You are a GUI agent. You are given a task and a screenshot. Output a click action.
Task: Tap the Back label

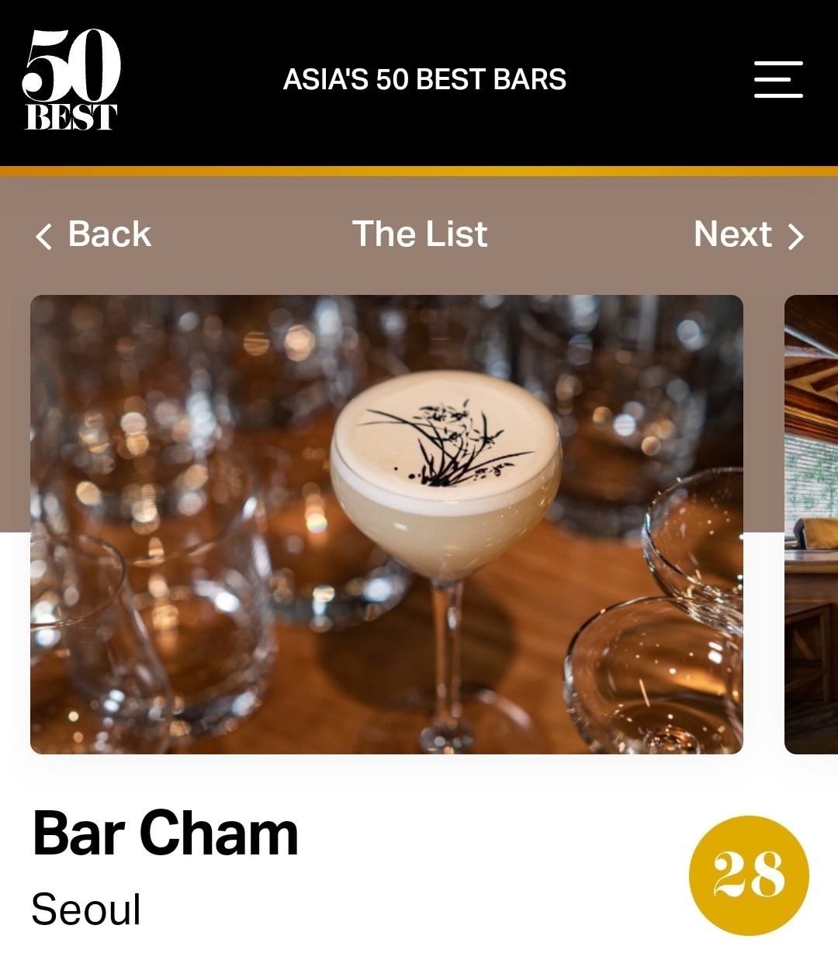click(x=109, y=234)
